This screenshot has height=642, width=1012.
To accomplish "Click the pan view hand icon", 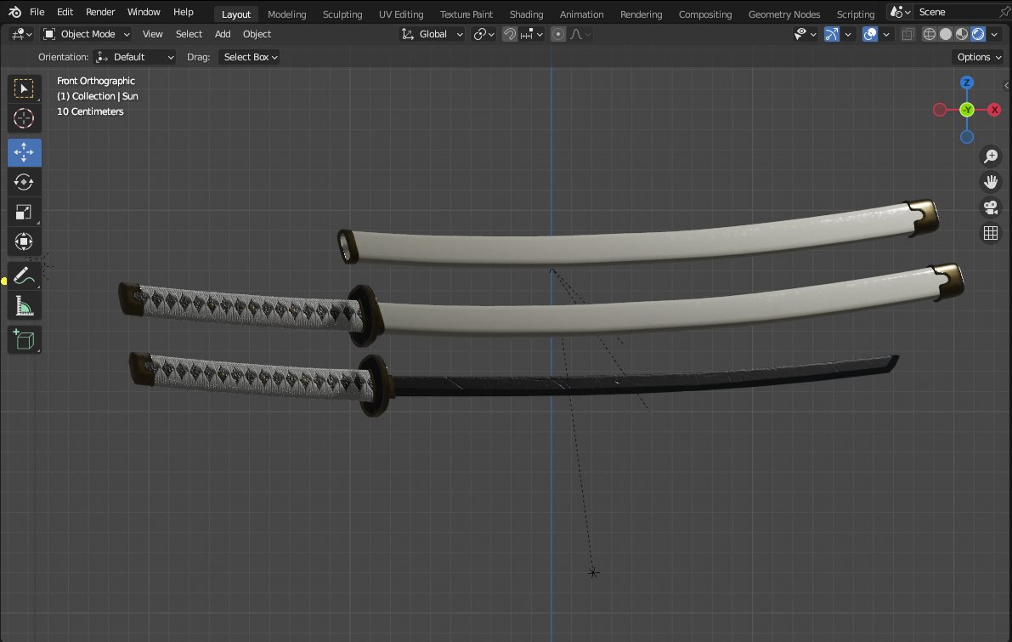I will [x=991, y=182].
